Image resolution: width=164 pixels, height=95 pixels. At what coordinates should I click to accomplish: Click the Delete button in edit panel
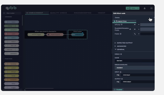(117, 18)
